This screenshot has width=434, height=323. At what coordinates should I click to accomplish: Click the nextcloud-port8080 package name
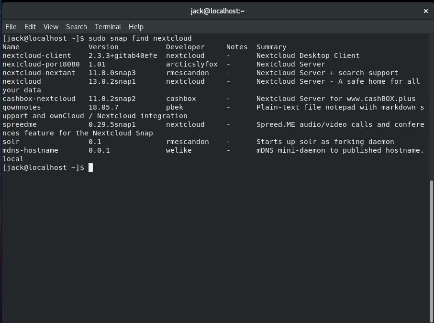pos(41,64)
